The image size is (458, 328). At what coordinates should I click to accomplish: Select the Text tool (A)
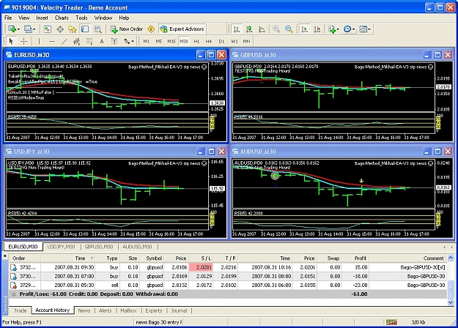(x=102, y=42)
